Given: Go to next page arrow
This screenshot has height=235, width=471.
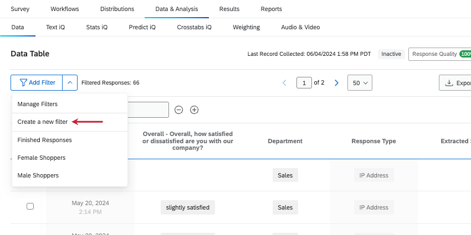Looking at the screenshot, I should pyautogui.click(x=336, y=83).
